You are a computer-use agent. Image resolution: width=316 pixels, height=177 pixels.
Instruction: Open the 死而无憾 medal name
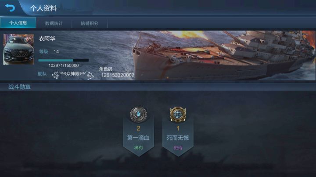(178, 138)
